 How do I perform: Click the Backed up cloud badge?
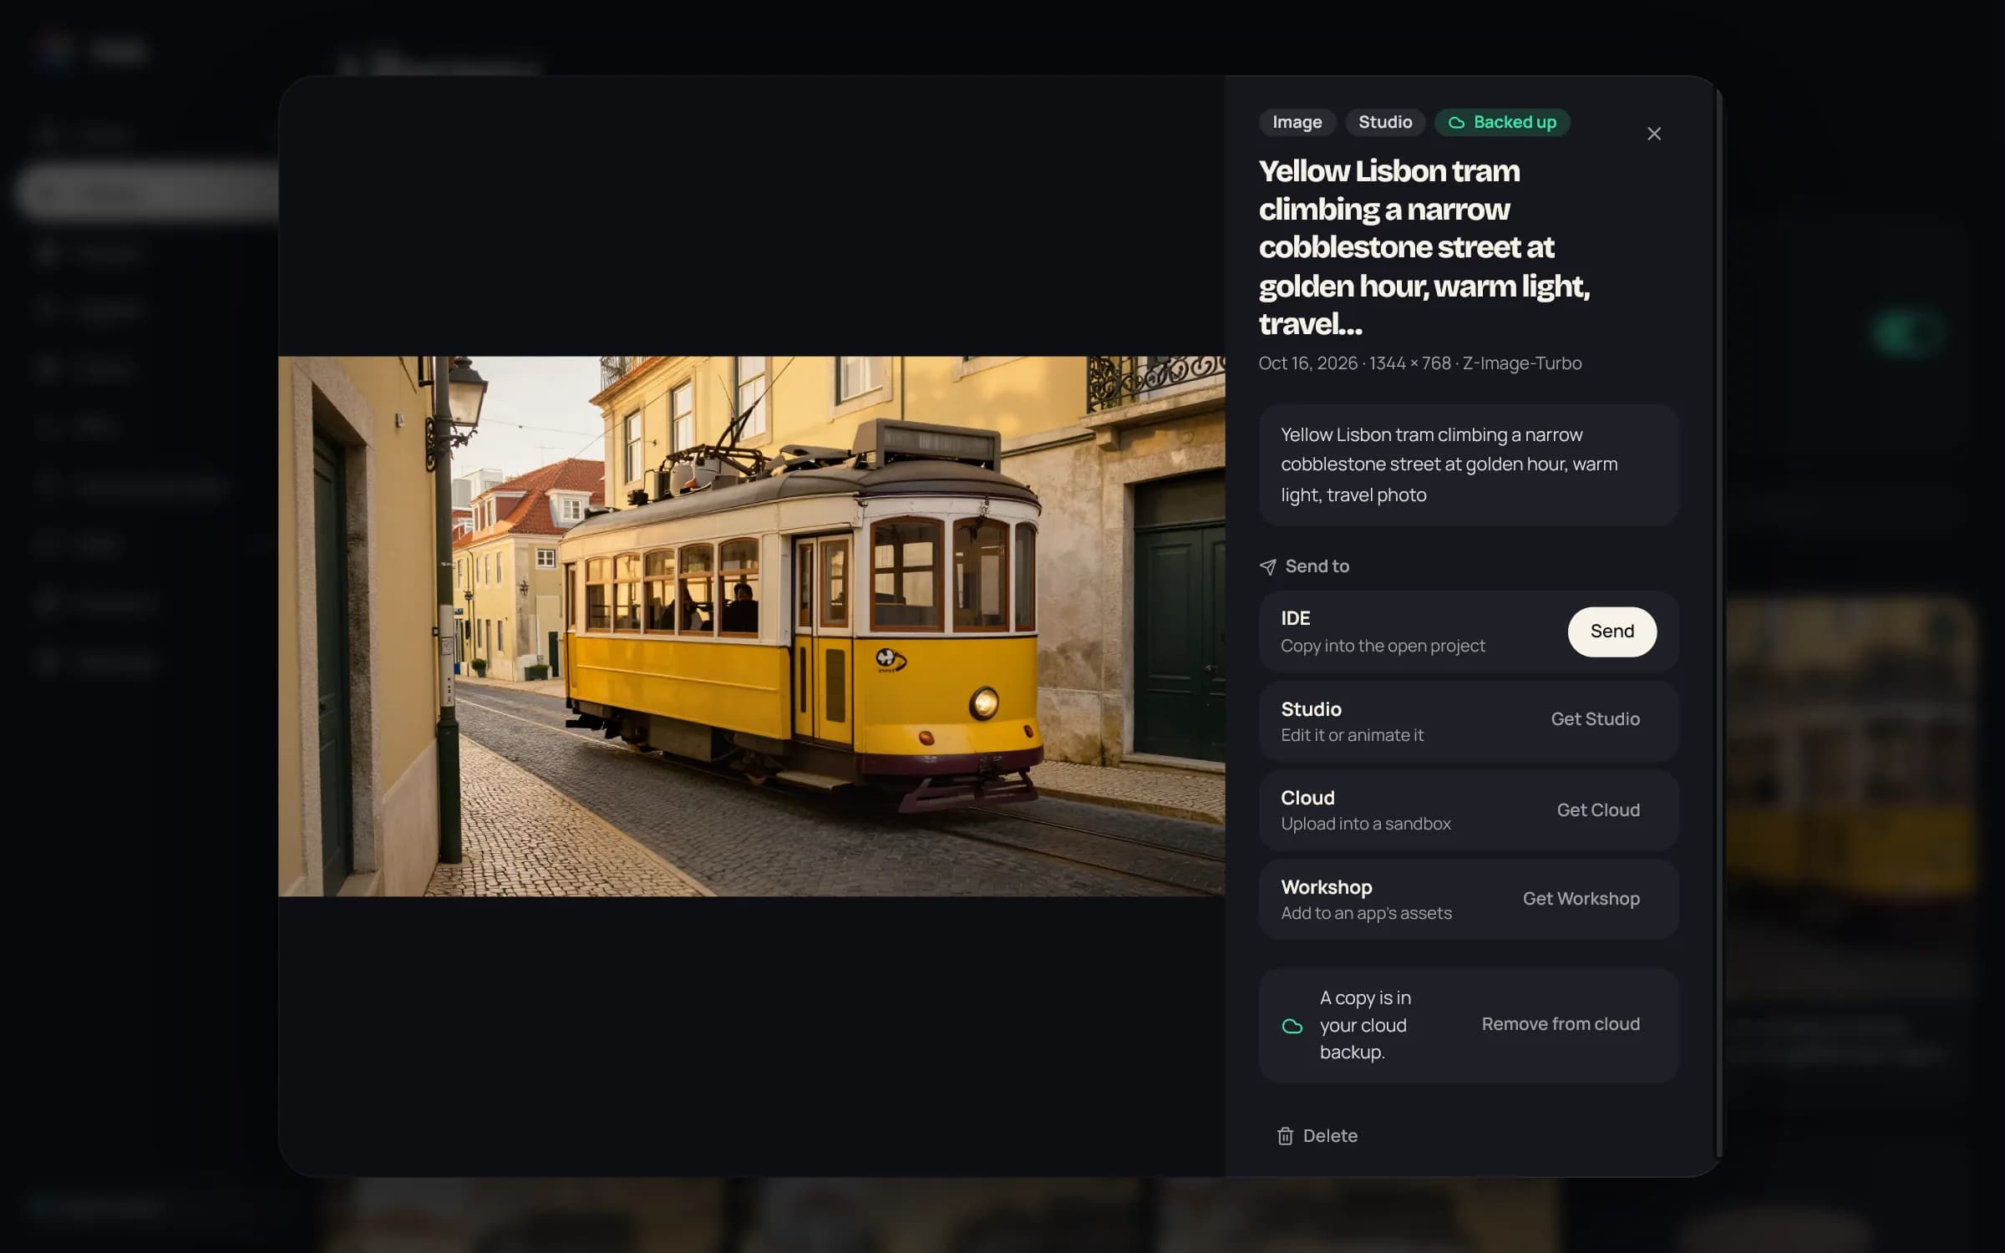tap(1501, 122)
